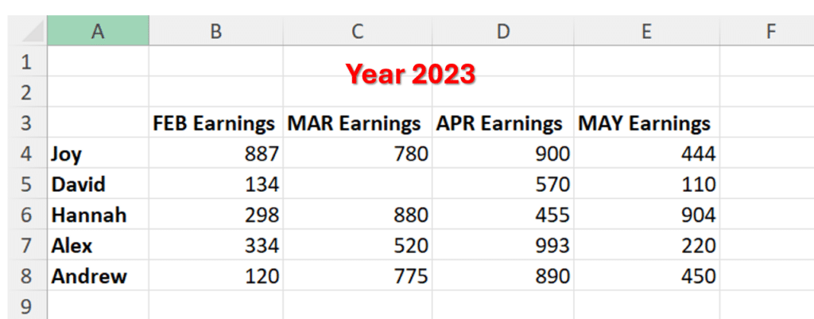Select the cell containing Hannah

98,215
